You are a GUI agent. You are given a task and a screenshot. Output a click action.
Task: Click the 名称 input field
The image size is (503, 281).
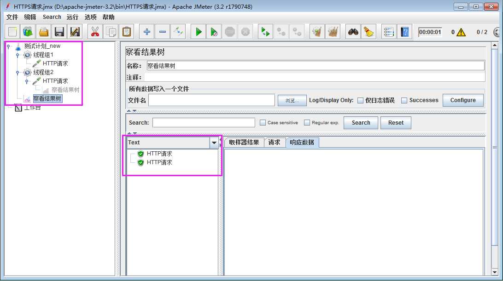tap(316, 66)
